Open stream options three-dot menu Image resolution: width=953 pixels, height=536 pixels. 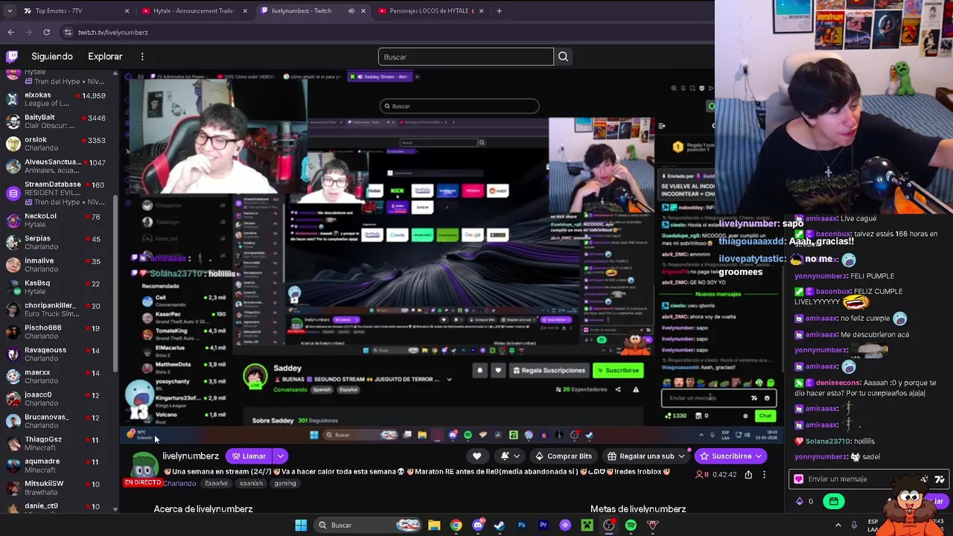(x=764, y=474)
